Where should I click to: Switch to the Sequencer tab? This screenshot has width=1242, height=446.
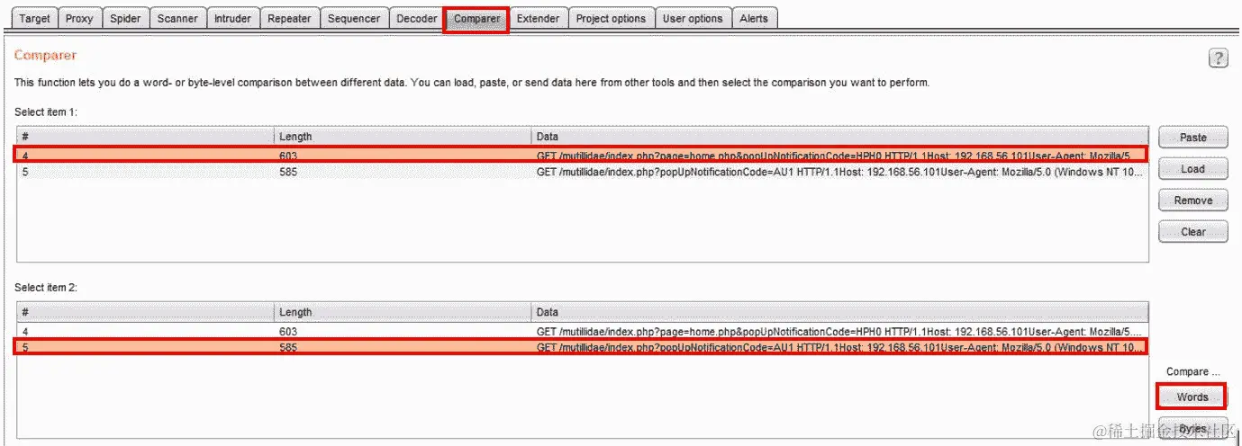(x=354, y=18)
